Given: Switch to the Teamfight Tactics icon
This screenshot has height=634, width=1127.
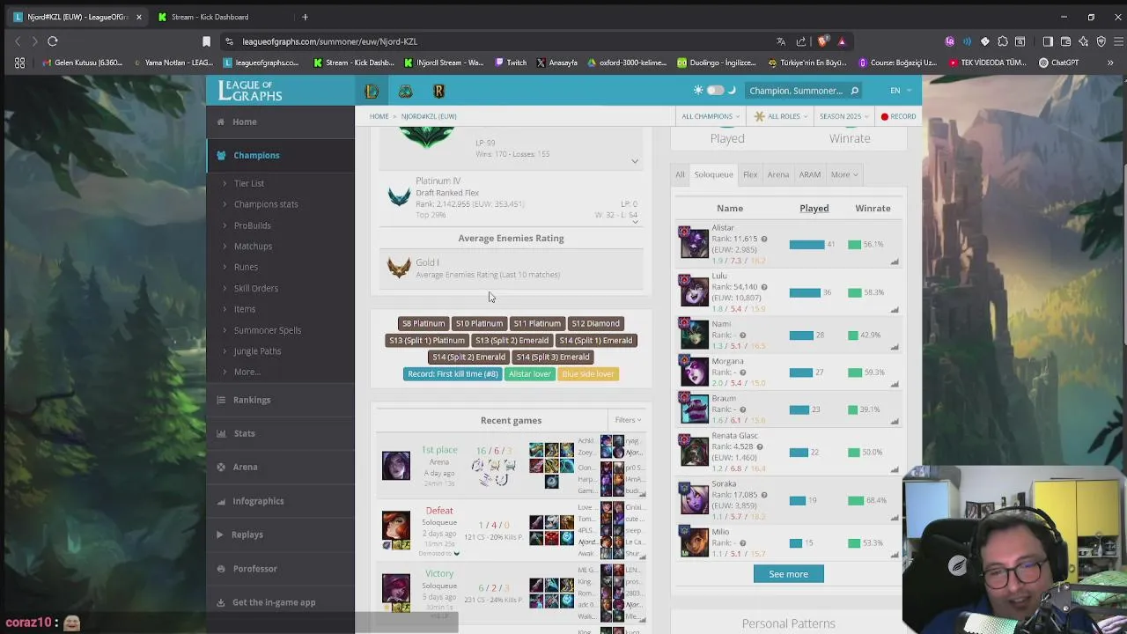Looking at the screenshot, I should tap(405, 91).
